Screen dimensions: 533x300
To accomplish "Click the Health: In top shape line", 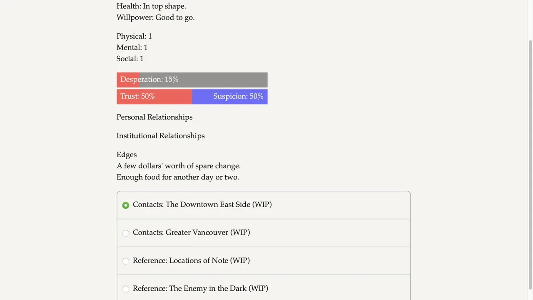I will pyautogui.click(x=151, y=6).
